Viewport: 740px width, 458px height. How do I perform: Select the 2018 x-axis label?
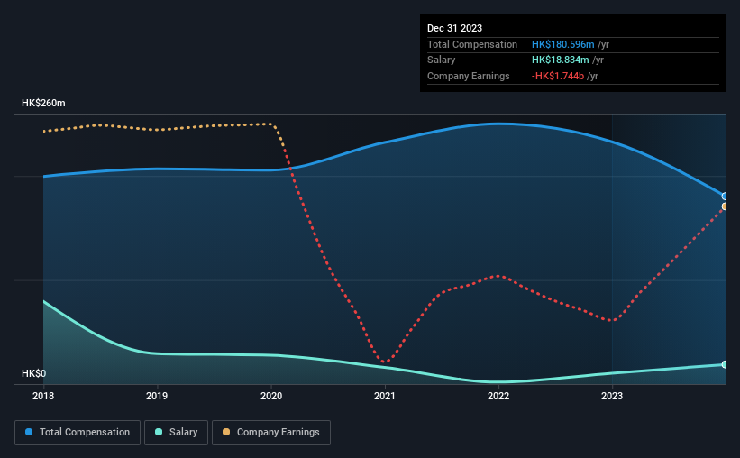tap(43, 396)
